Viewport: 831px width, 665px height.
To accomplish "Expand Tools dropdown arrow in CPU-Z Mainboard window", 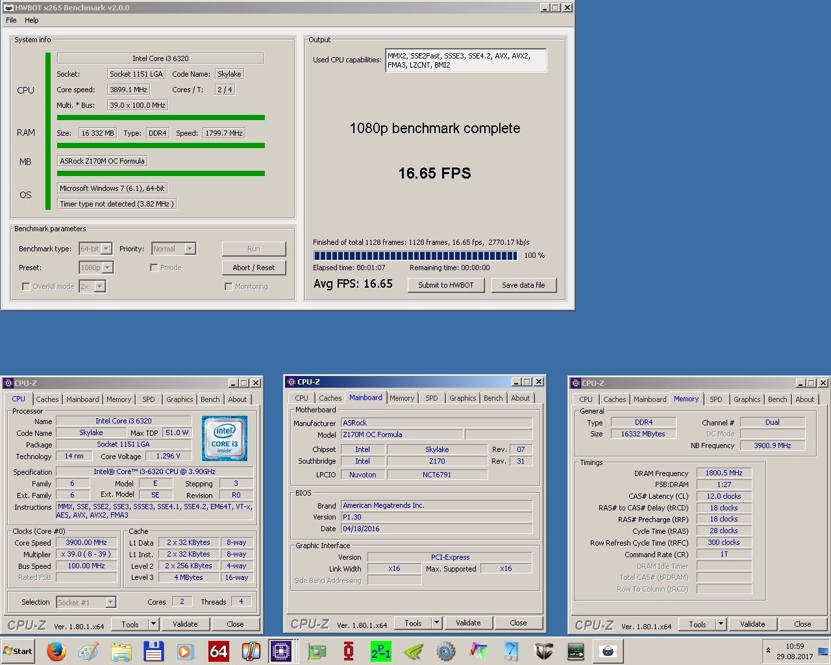I will (x=437, y=623).
